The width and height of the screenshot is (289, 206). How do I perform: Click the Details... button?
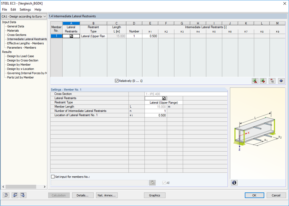tap(83, 195)
